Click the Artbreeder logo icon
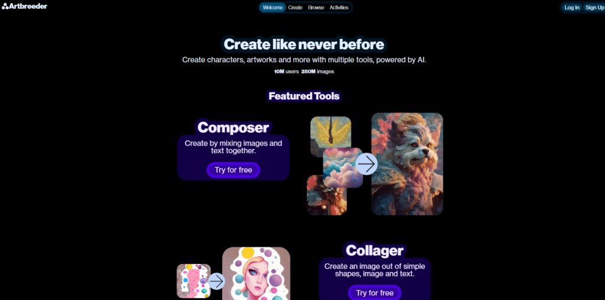The image size is (605, 300). [5, 6]
